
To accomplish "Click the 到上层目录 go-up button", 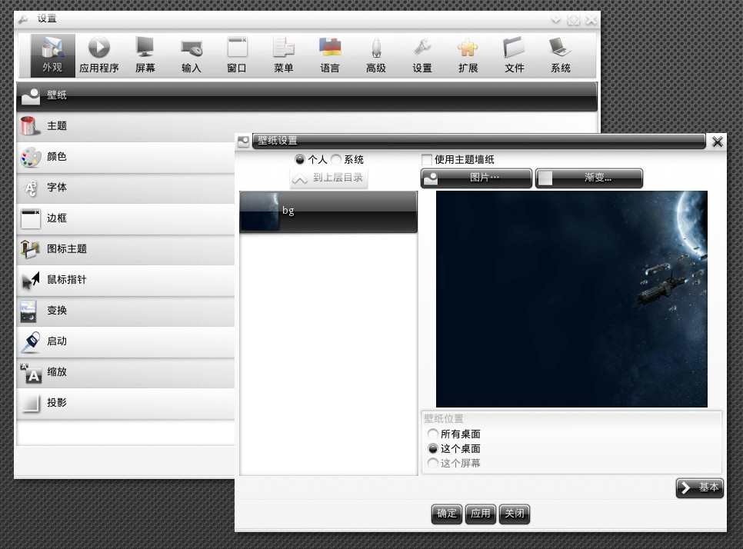I will click(328, 178).
